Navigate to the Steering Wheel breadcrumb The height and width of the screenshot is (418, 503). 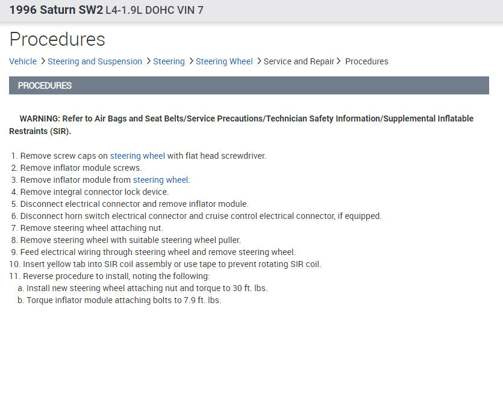click(224, 61)
